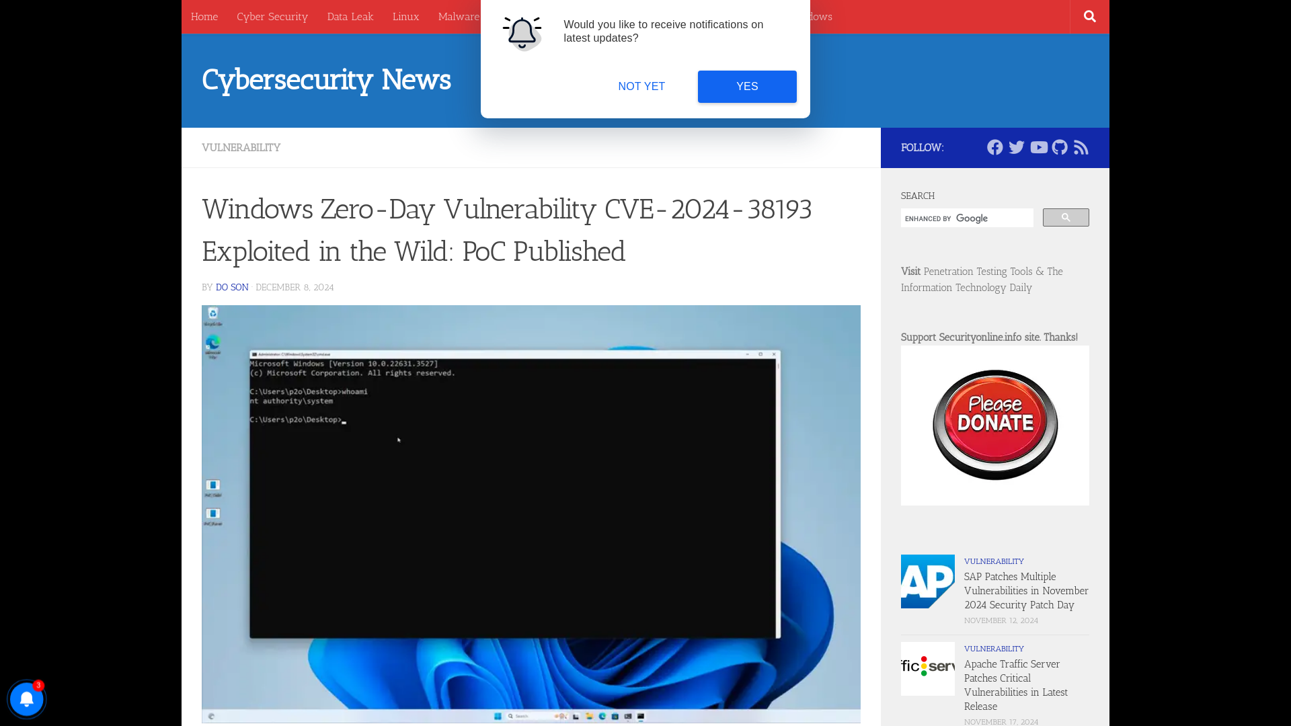1291x726 pixels.
Task: Click the YouTube follow icon
Action: 1038,147
